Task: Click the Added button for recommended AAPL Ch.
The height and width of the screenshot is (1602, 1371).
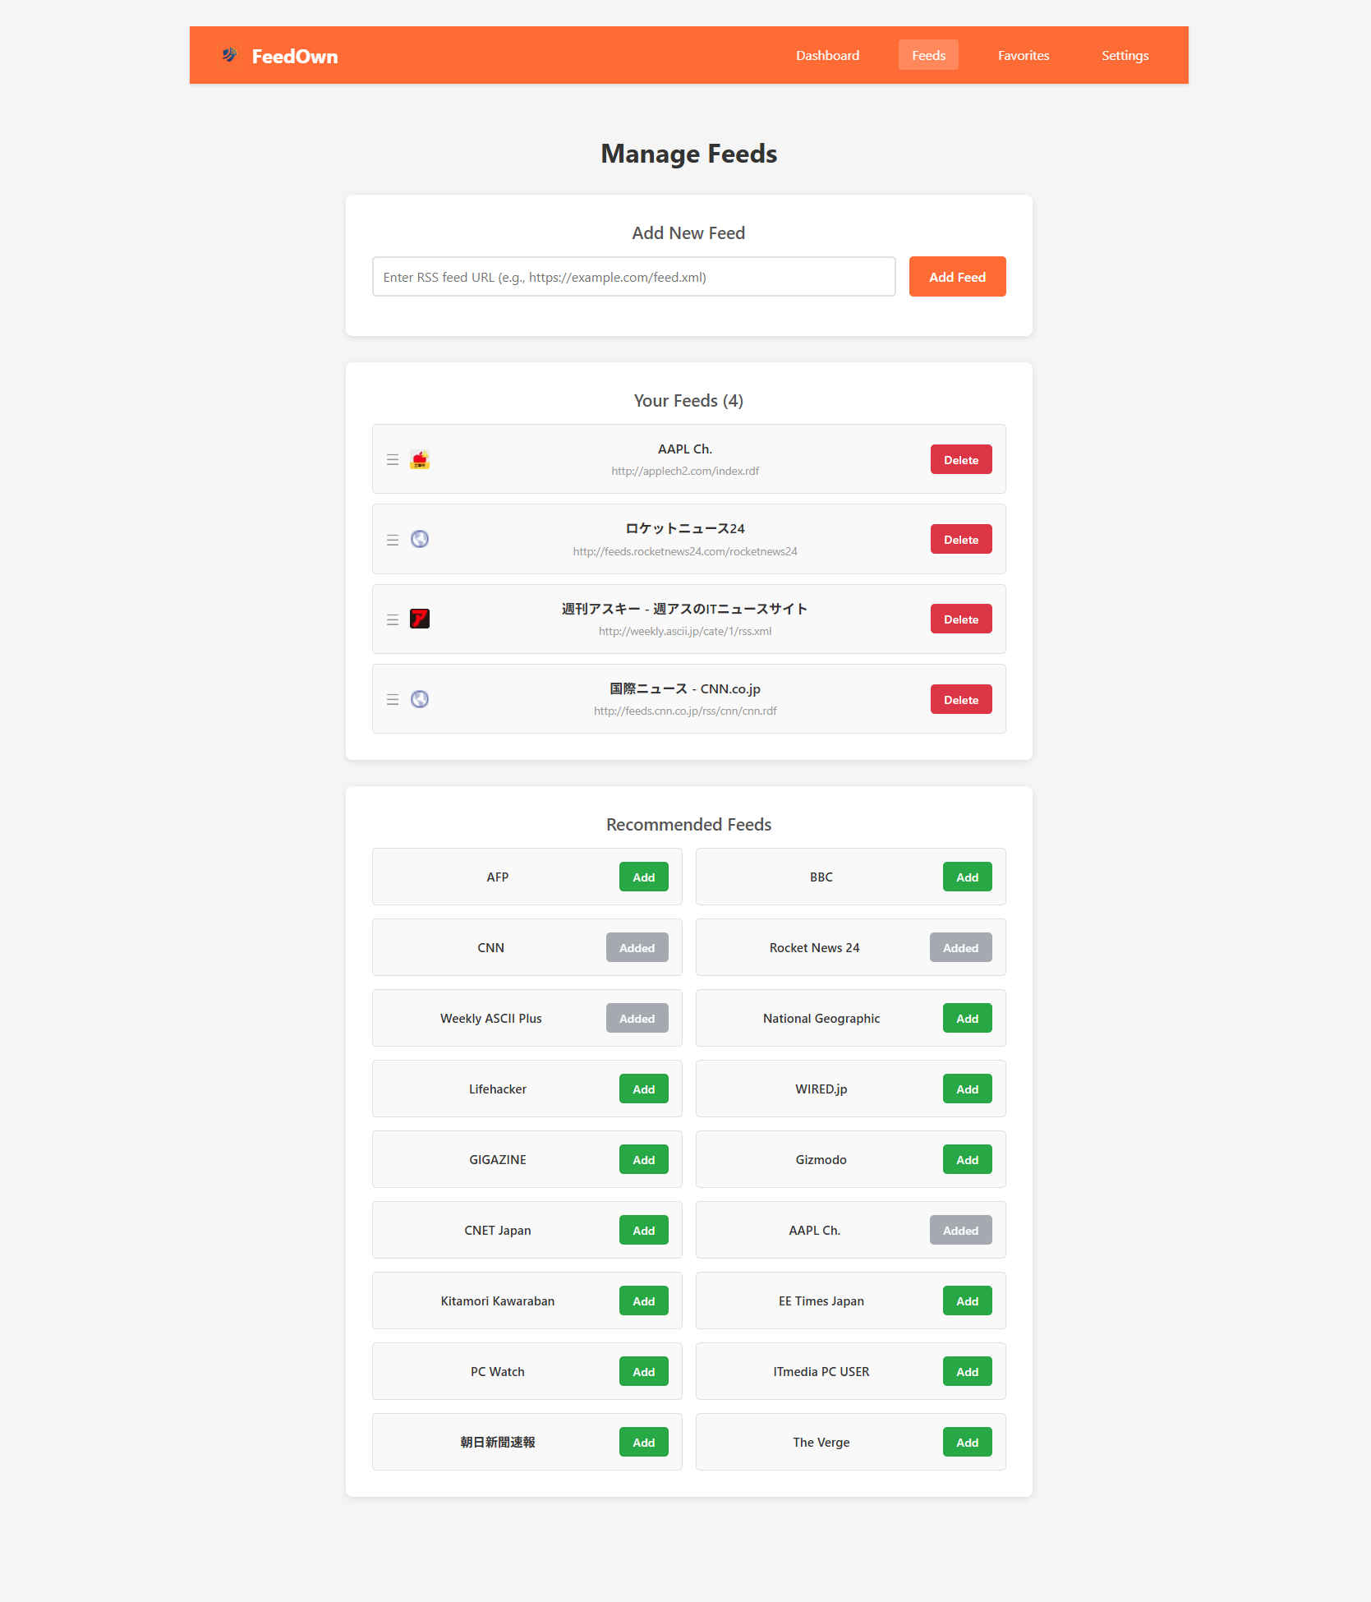Action: [960, 1231]
